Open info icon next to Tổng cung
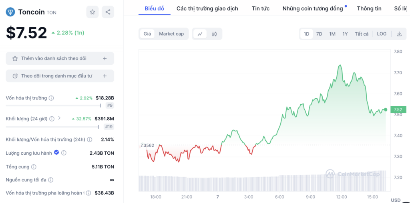 coord(34,167)
